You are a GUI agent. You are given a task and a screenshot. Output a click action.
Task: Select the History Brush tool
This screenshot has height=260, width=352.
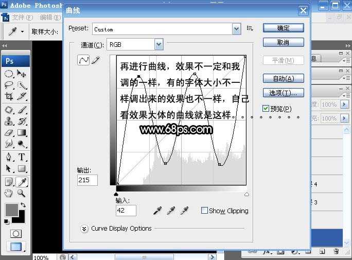click(22, 121)
